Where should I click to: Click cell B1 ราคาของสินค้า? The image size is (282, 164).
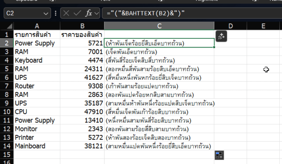pos(82,34)
